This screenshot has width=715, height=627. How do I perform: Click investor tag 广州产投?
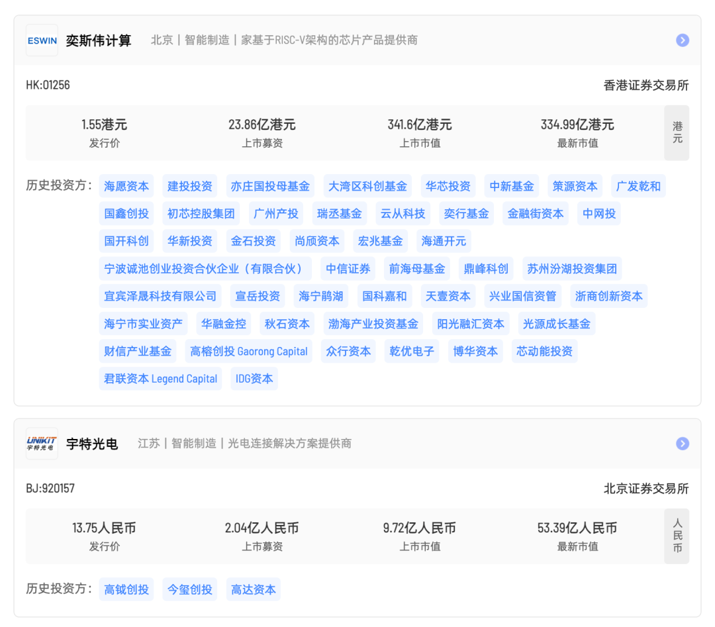click(x=276, y=213)
